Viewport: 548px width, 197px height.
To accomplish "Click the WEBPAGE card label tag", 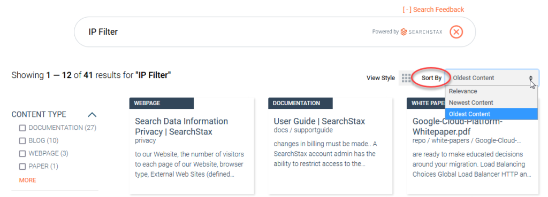I will tap(162, 103).
